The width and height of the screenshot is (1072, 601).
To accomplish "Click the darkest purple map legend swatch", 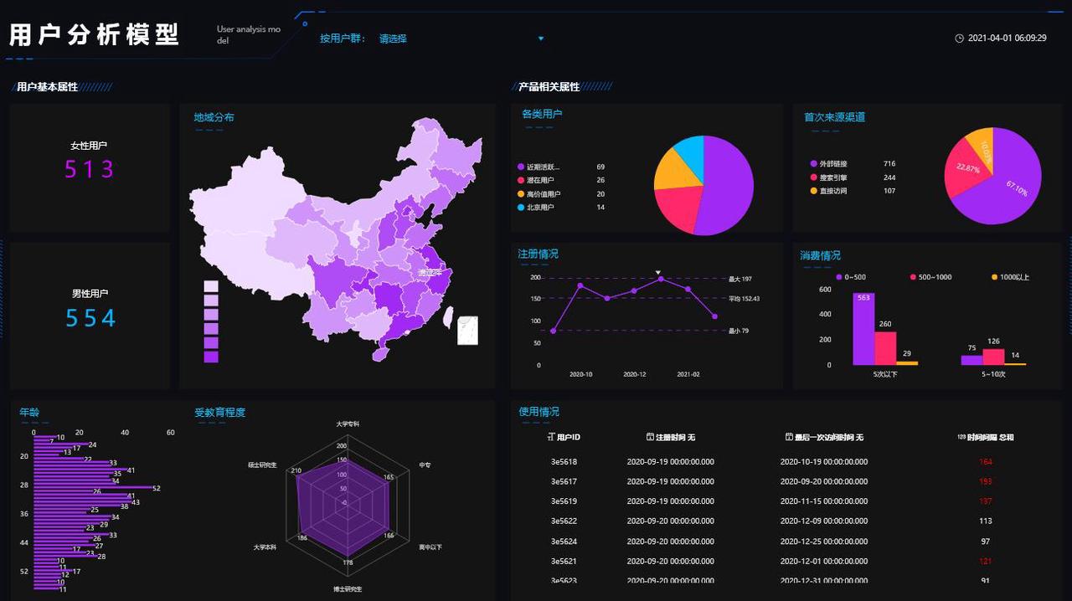I will (x=211, y=357).
